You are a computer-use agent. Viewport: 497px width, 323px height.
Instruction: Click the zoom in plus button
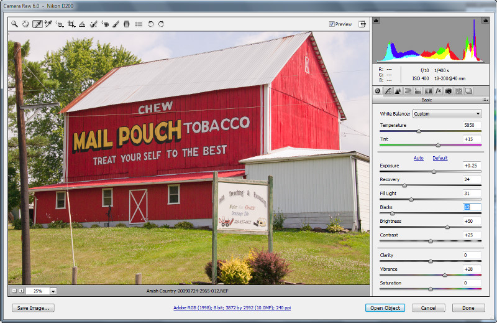[21, 291]
